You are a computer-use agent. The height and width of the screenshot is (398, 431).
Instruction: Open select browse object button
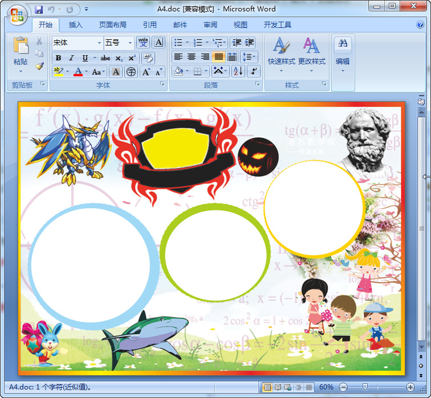click(x=421, y=366)
